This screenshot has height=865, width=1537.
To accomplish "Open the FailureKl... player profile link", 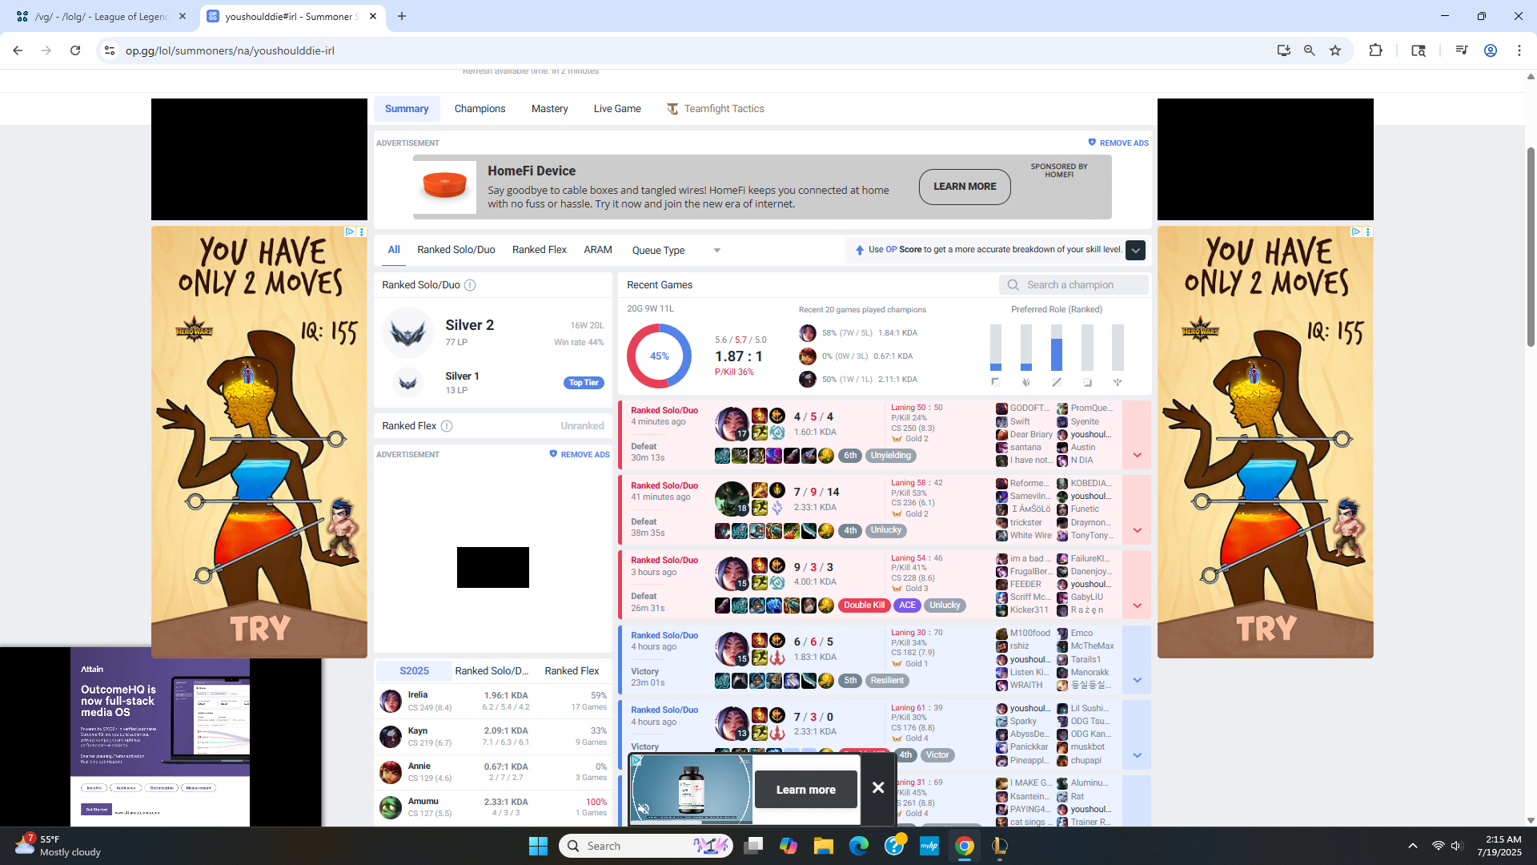I will point(1090,559).
